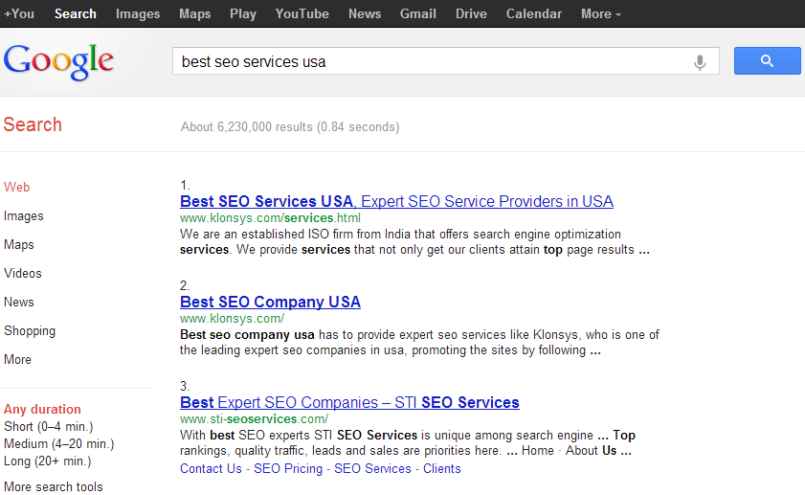The height and width of the screenshot is (495, 805).
Task: Open the SEO Pricing sitelink
Action: click(x=288, y=469)
